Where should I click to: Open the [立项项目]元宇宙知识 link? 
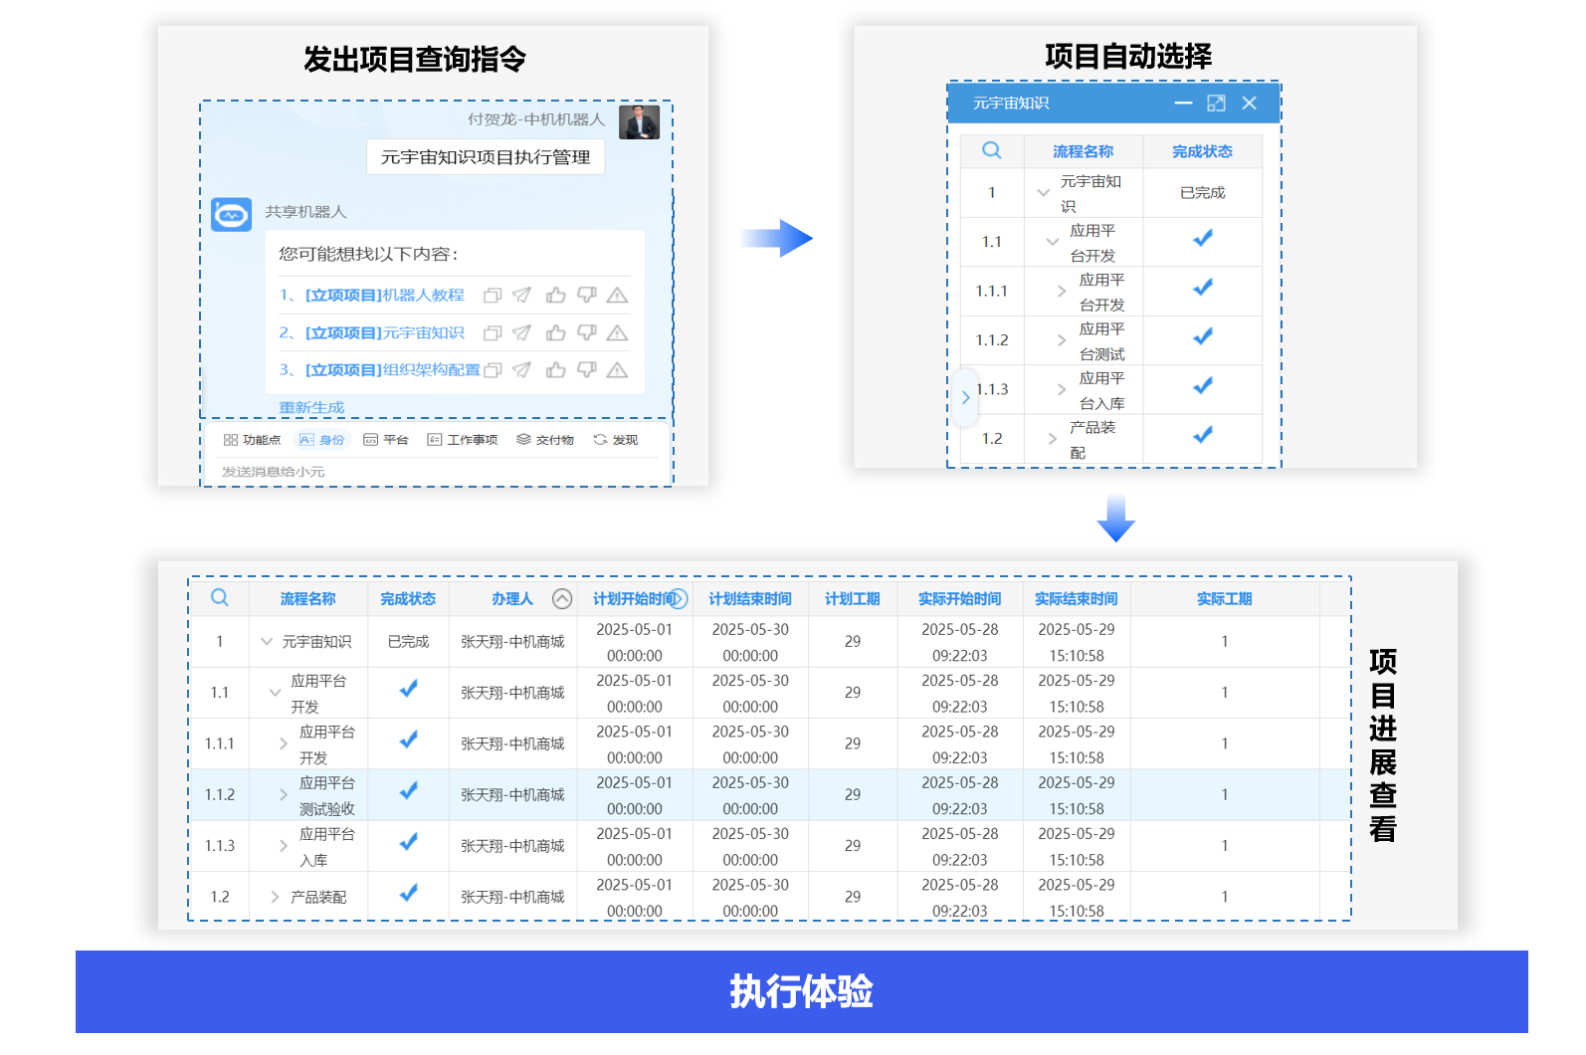click(384, 333)
